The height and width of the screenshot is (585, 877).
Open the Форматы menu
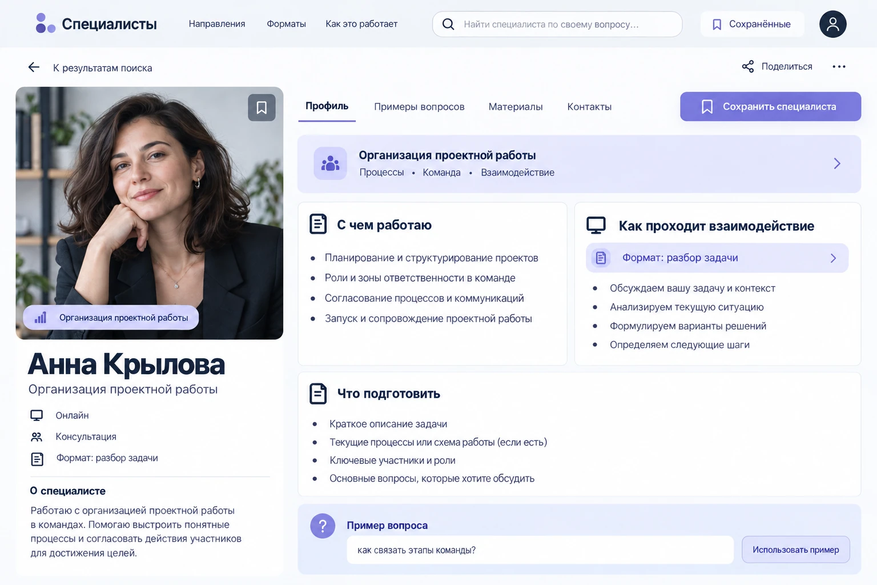coord(287,24)
